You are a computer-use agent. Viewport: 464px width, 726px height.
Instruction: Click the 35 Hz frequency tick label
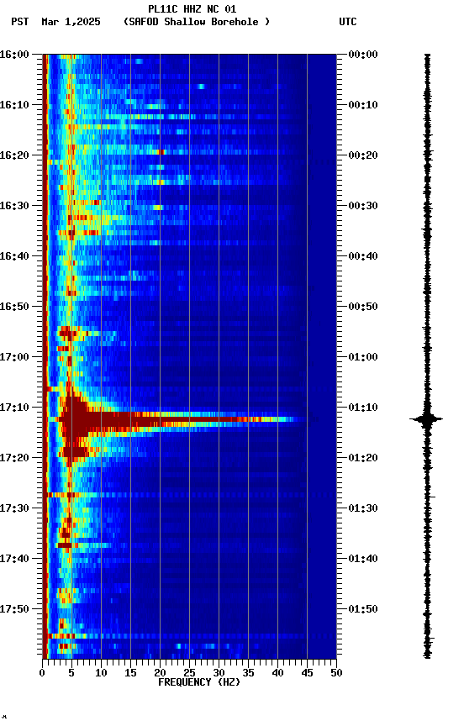pyautogui.click(x=248, y=673)
